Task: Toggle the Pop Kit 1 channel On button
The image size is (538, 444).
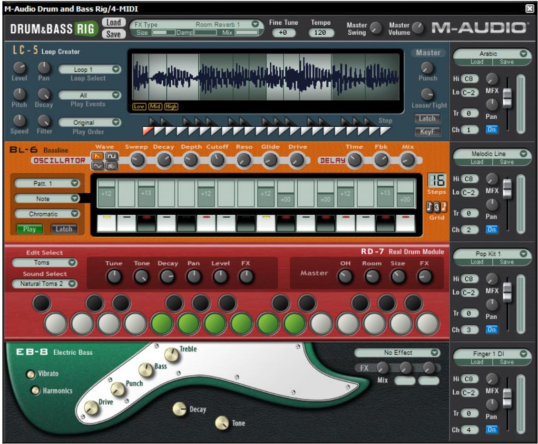Action: (x=491, y=330)
